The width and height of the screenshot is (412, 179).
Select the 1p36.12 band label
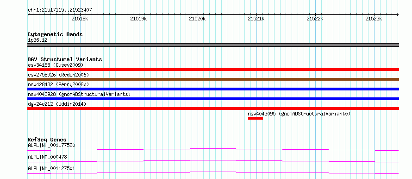coord(37,40)
